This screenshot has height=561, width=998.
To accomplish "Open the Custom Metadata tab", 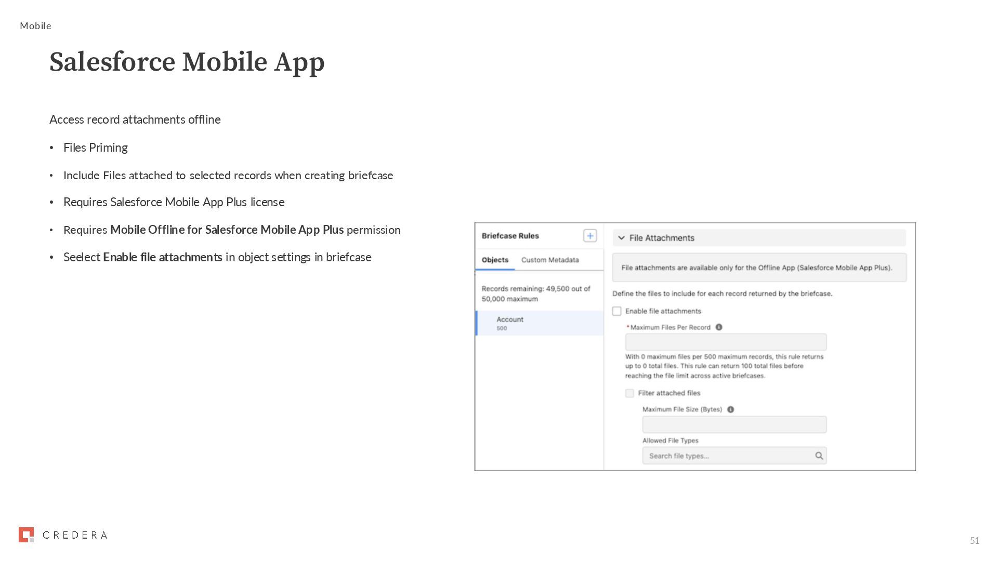I will [550, 260].
